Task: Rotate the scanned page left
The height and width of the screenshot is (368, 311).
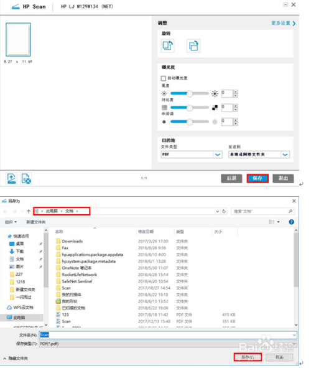Action: (167, 45)
